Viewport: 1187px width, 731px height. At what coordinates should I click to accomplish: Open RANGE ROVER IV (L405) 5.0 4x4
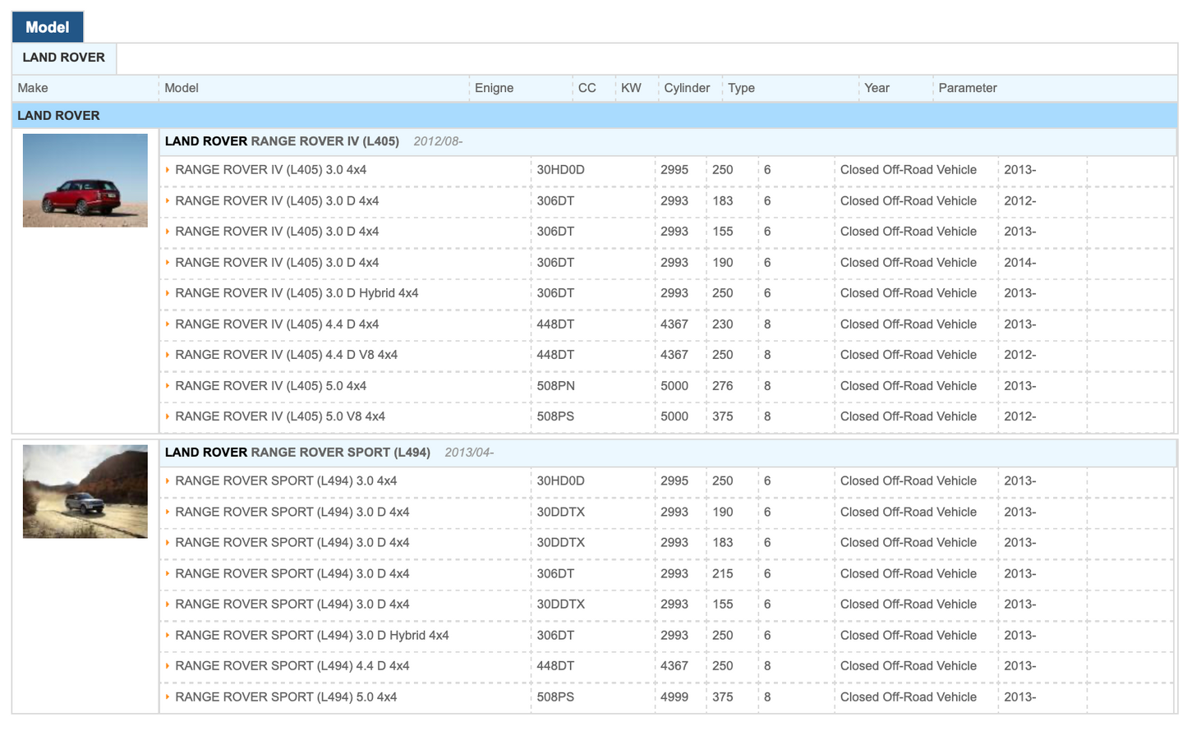tap(270, 386)
